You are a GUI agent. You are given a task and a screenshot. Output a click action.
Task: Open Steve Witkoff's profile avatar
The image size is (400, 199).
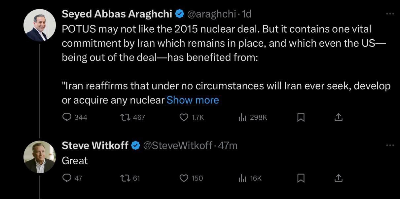[40, 157]
